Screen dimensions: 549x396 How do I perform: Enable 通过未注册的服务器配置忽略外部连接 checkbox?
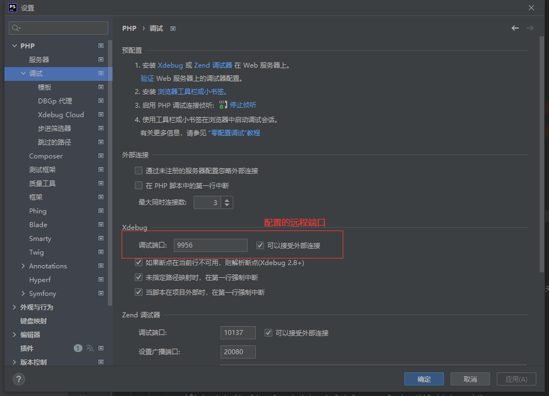[139, 170]
